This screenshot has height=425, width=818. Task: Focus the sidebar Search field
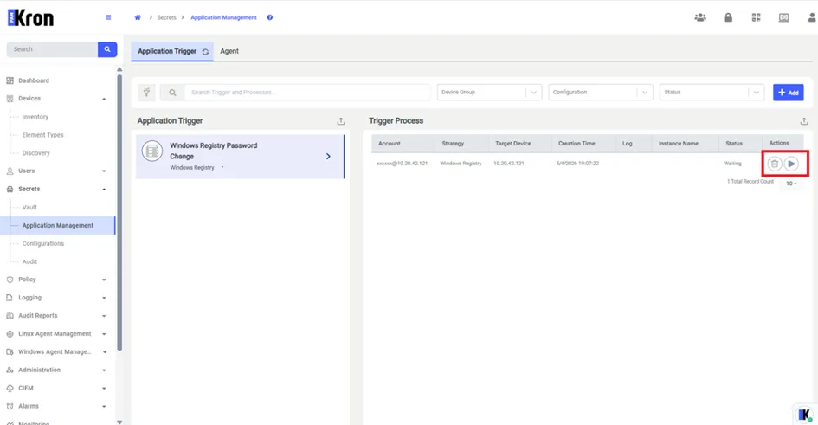click(x=52, y=49)
